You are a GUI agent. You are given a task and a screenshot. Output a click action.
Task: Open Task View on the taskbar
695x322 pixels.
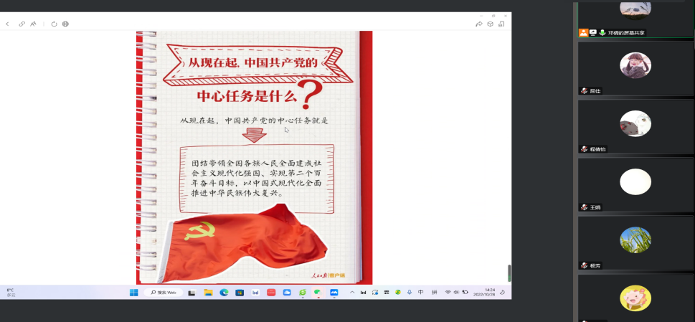[192, 293]
